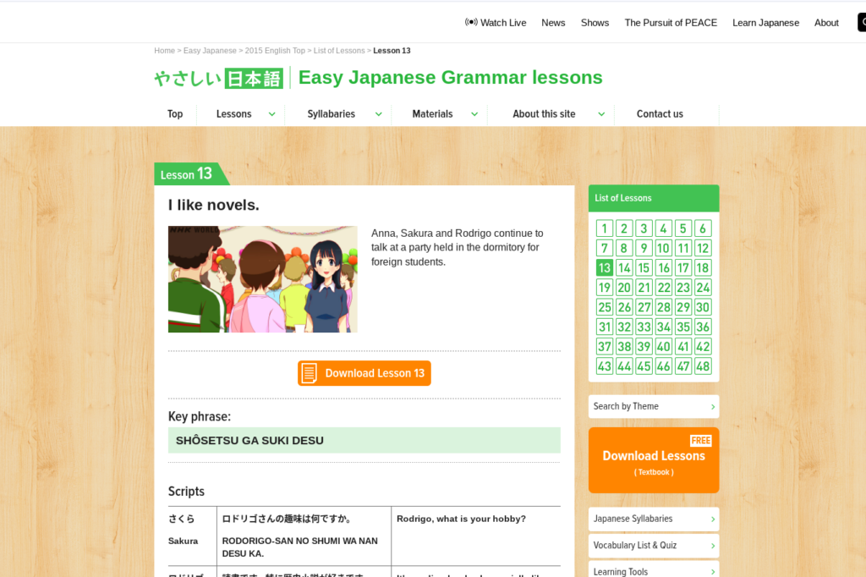Select lesson 25 in the lesson list

pos(604,307)
